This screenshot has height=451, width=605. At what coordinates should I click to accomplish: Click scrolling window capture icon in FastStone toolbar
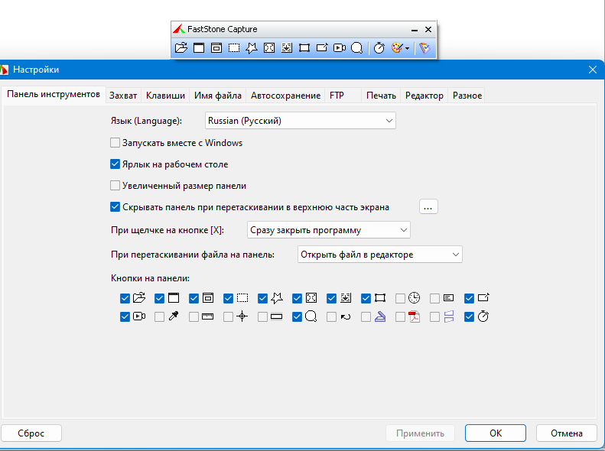point(287,48)
